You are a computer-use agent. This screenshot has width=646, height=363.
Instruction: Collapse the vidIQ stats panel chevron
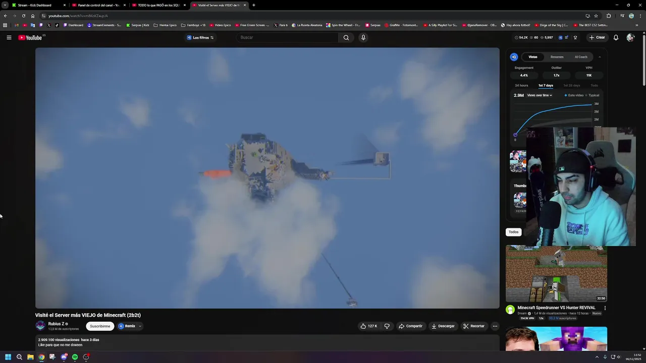[600, 57]
